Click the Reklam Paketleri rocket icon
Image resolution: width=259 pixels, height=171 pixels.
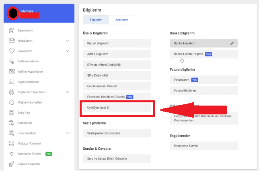pos(11,164)
